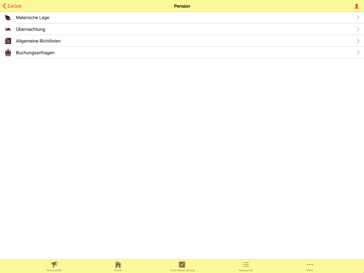Click the bed icon beside Übernachtung
364x273 pixels.
8,29
